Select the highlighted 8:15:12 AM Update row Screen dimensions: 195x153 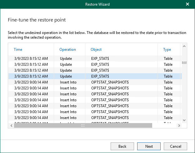coord(94,76)
